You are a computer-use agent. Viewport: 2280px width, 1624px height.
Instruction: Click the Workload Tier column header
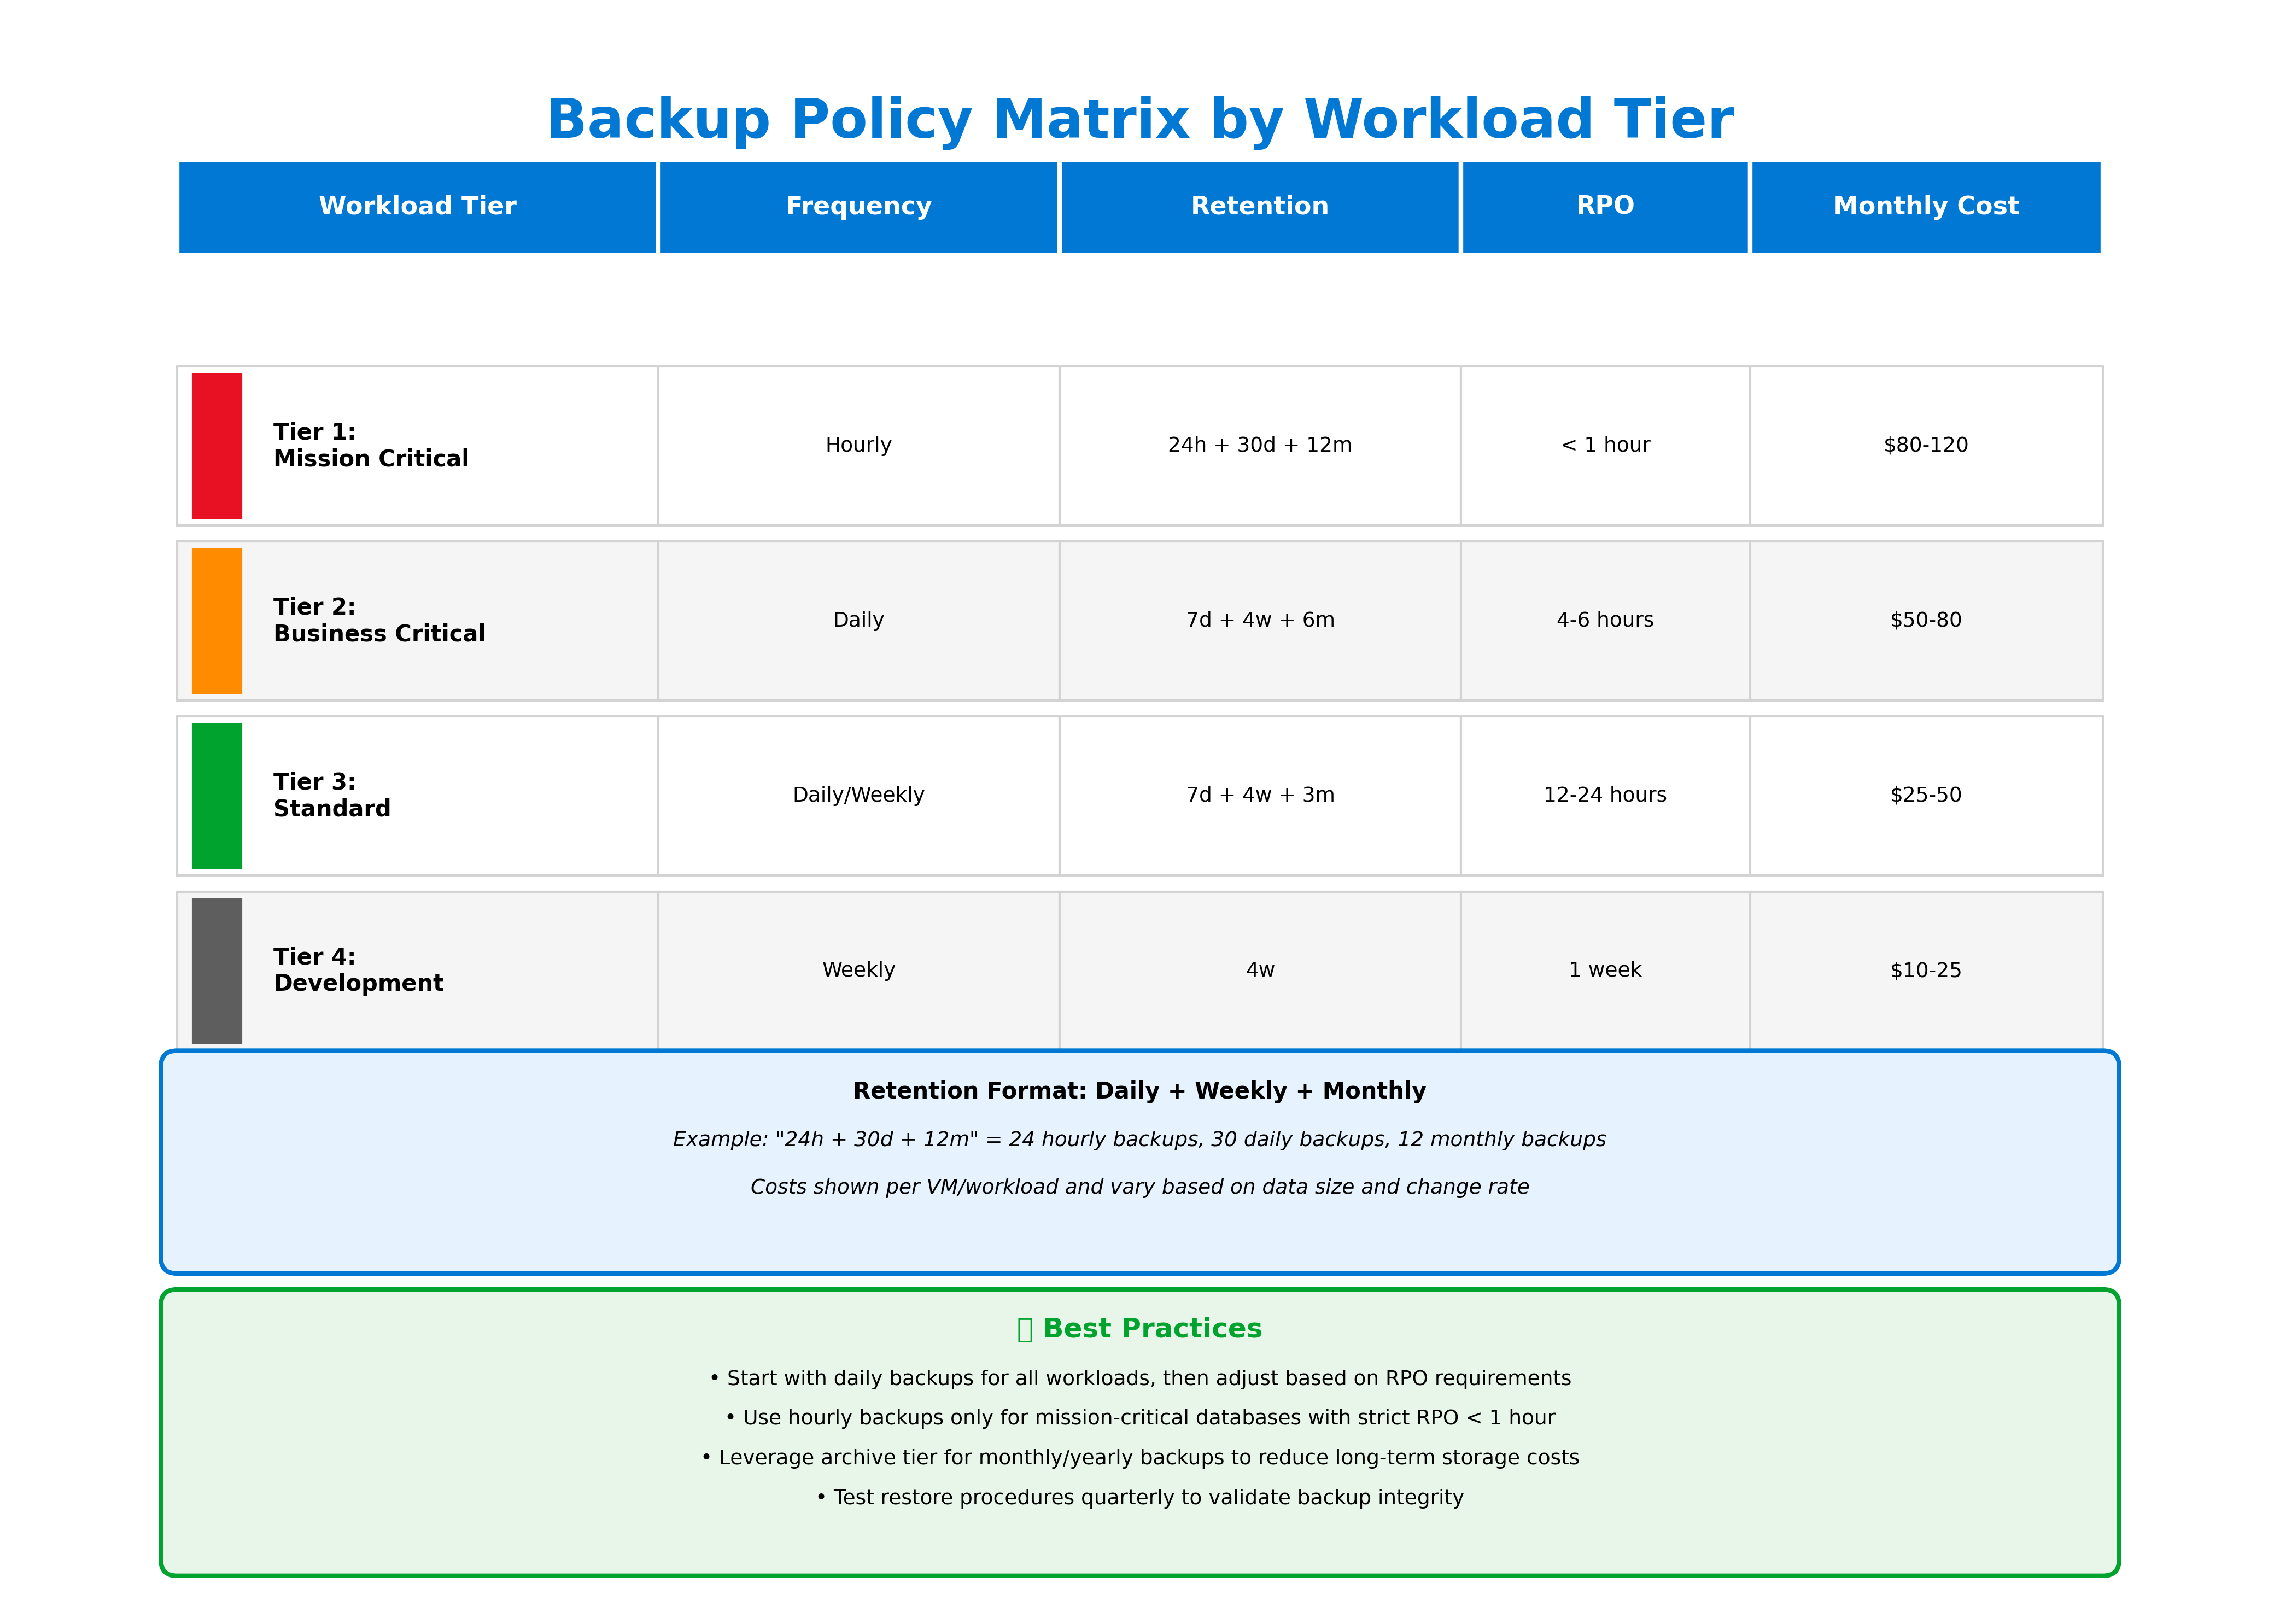point(417,206)
